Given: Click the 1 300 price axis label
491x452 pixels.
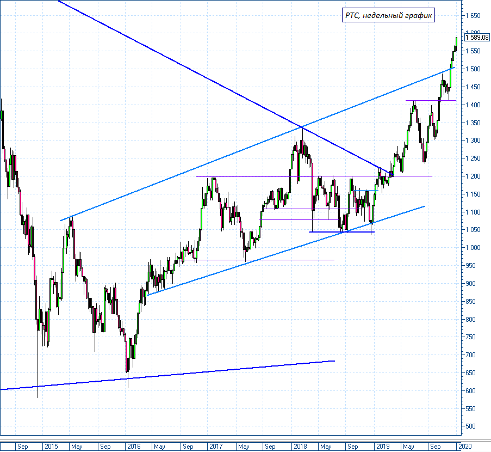Looking at the screenshot, I should (473, 140).
